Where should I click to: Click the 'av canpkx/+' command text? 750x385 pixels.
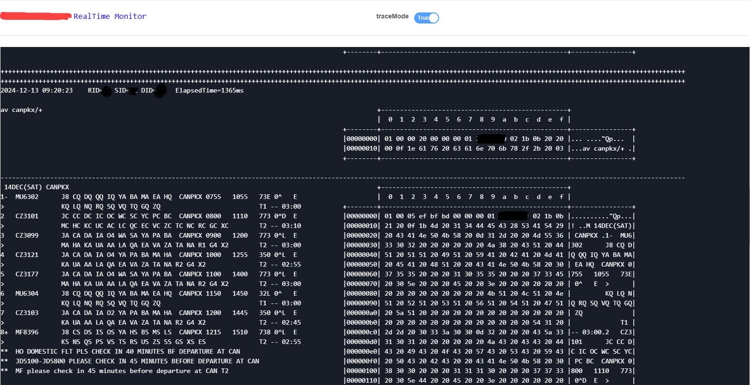pyautogui.click(x=22, y=110)
